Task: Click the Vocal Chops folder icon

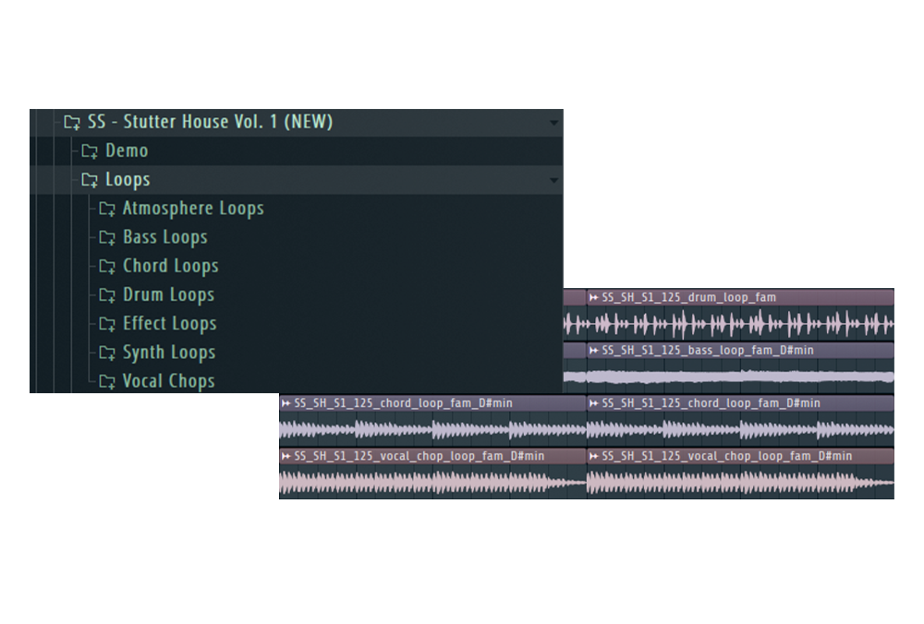Action: click(107, 381)
